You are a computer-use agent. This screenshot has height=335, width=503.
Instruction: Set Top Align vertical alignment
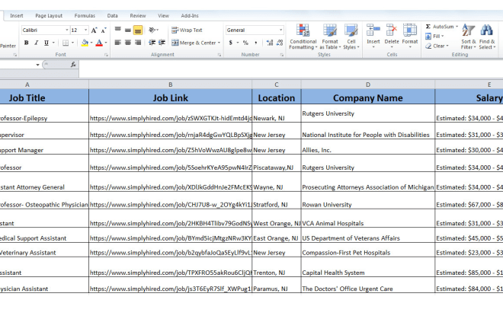click(x=118, y=30)
